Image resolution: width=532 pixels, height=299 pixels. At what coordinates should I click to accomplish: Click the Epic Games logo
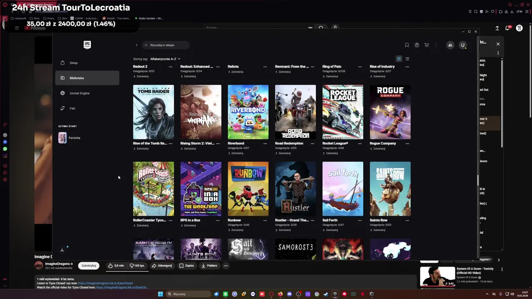click(x=87, y=45)
